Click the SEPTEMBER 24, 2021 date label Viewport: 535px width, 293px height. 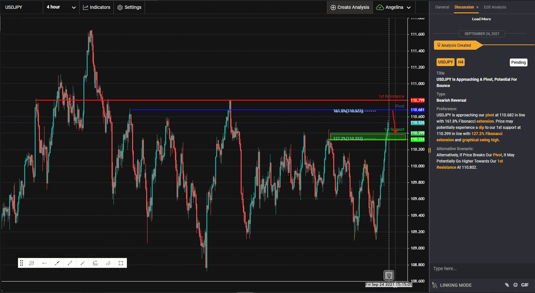click(482, 34)
